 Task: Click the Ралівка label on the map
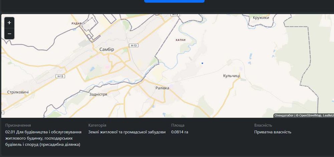(162, 88)
